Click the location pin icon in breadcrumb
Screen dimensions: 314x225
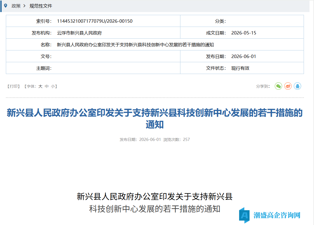click(x=6, y=6)
